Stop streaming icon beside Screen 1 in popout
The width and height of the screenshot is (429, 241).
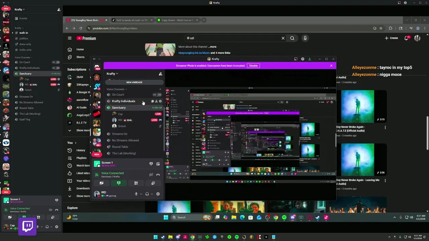pos(151,164)
